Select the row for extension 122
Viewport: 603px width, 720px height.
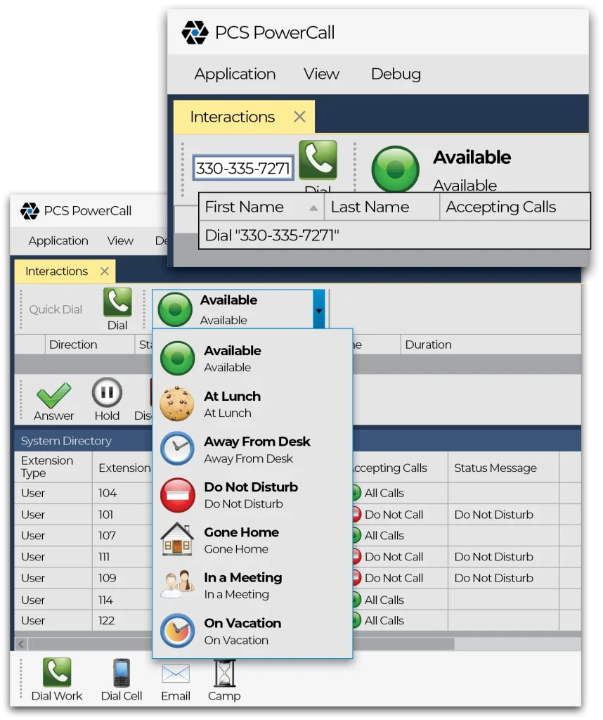298,620
